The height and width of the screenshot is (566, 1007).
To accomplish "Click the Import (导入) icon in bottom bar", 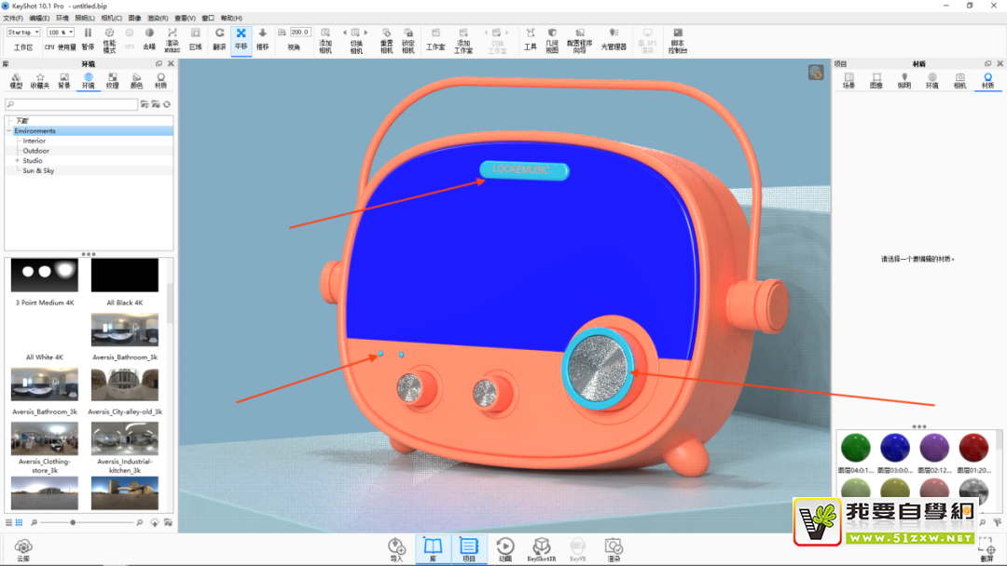I will 396,548.
